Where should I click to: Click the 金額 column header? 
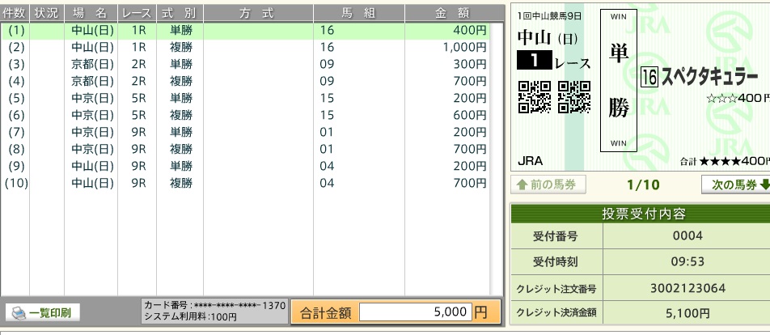coord(455,13)
